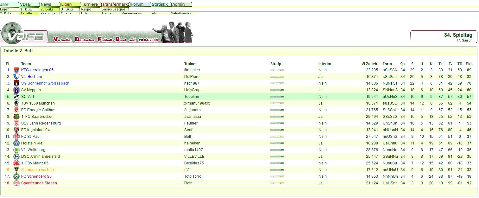The width and height of the screenshot is (479, 198).
Task: Select the 1. BuLi submenu item
Action: click(x=30, y=10)
